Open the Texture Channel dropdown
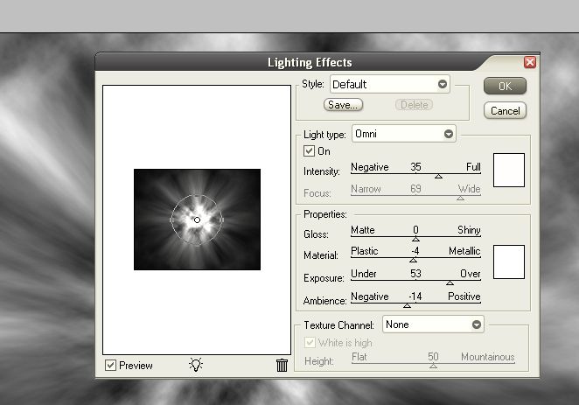The height and width of the screenshot is (405, 579). click(477, 325)
